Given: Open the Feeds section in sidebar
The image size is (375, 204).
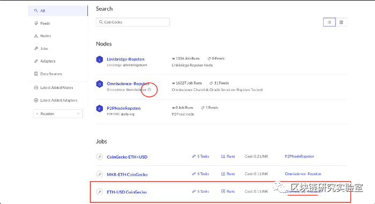Looking at the screenshot, I should 45,23.
